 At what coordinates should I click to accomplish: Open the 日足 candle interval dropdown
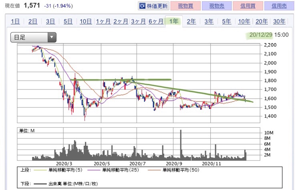33,37
